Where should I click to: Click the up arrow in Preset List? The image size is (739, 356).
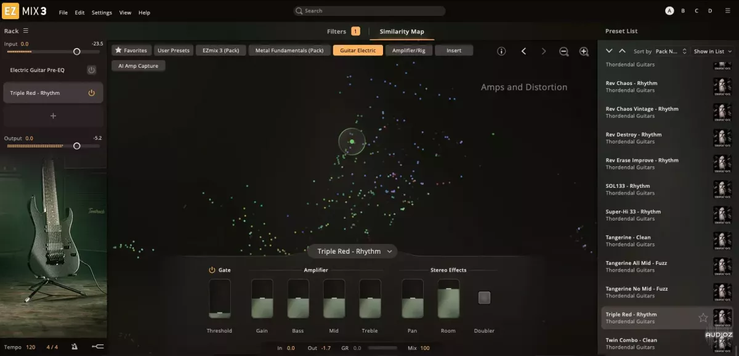coord(622,51)
